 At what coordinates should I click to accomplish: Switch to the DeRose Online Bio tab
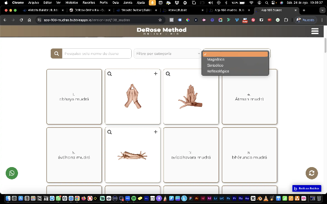[x=90, y=10]
